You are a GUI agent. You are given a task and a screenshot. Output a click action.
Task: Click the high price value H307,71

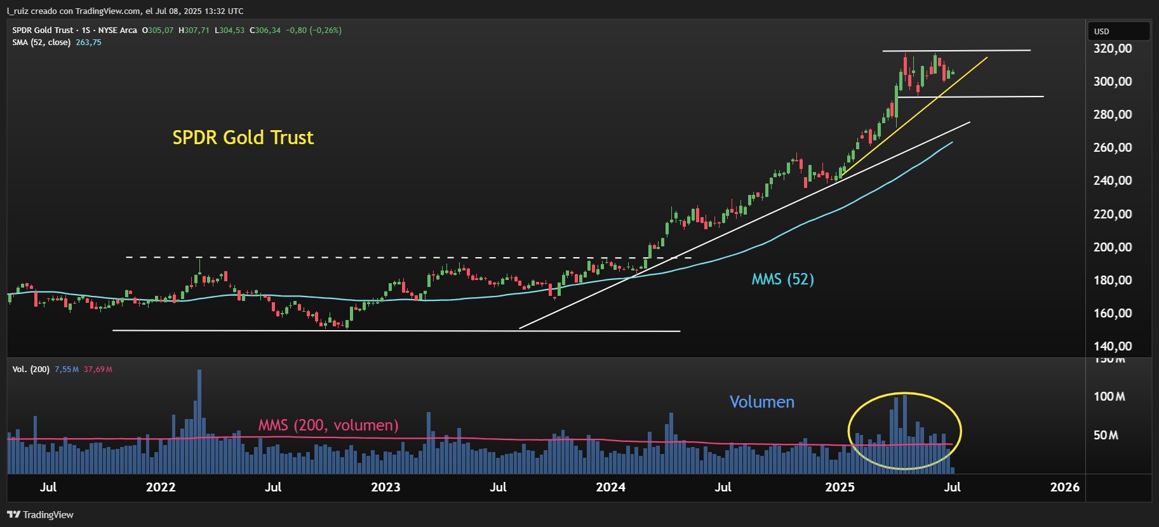[x=194, y=30]
